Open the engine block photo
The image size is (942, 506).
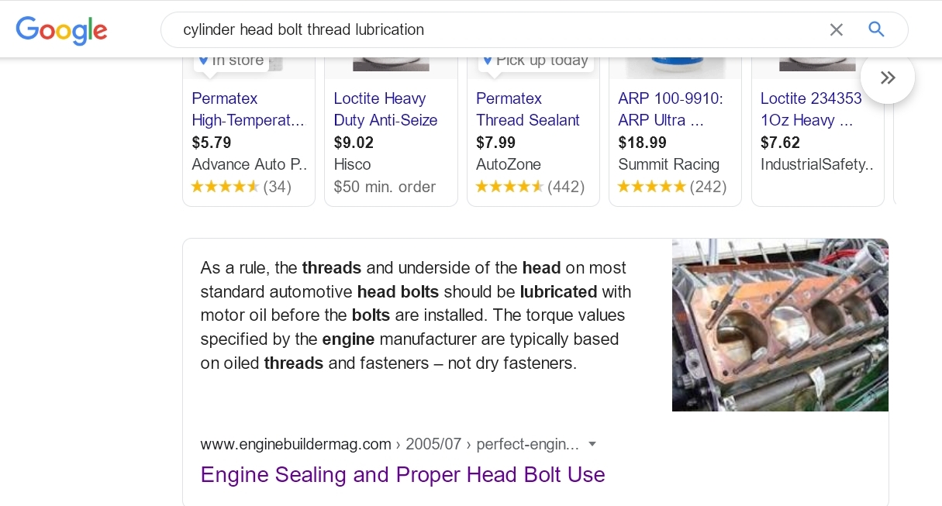780,325
